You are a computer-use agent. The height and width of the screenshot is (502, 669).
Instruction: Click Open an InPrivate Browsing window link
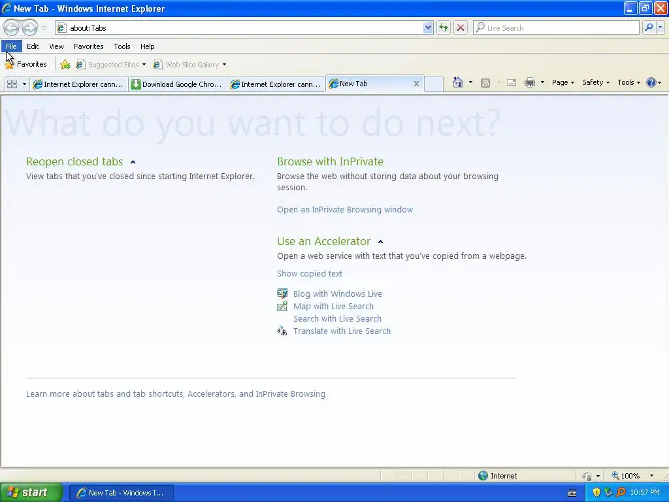(x=345, y=210)
